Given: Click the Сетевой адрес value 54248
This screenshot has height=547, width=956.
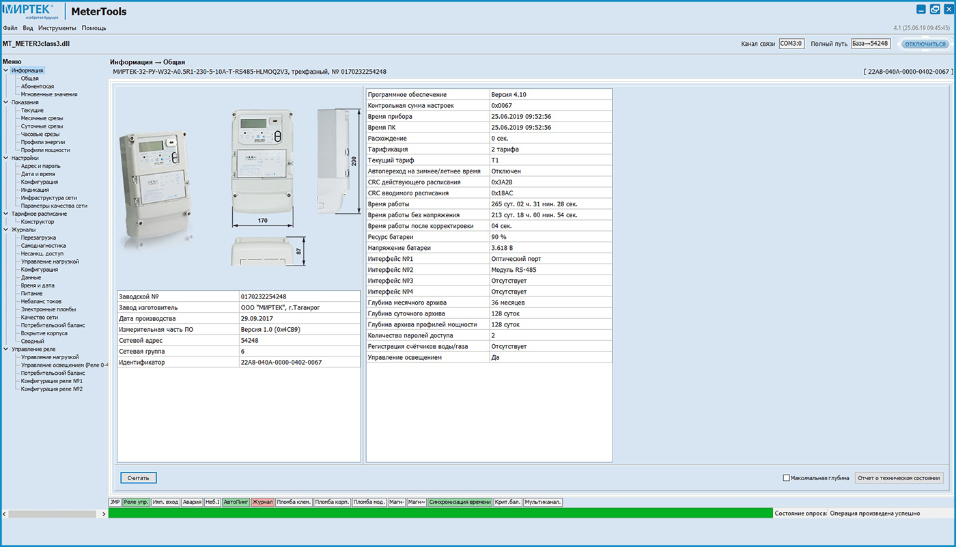Looking at the screenshot, I should [249, 340].
